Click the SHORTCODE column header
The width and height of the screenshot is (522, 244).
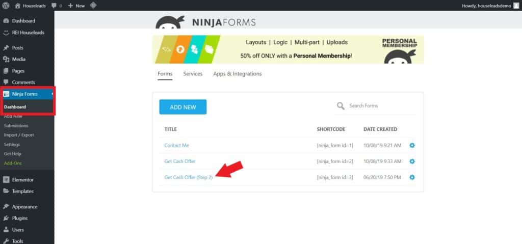tap(331, 129)
